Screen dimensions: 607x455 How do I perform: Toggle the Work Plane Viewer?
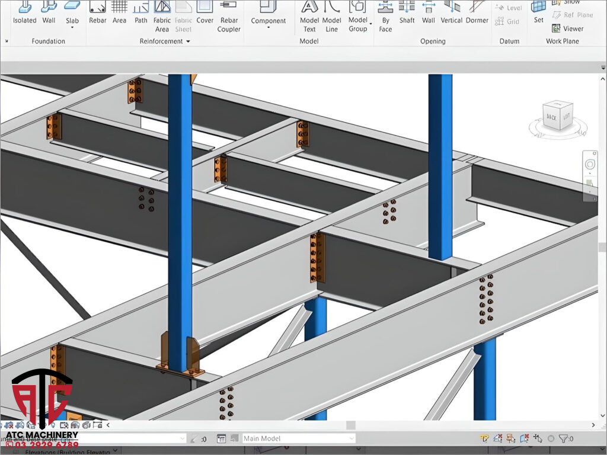[567, 28]
